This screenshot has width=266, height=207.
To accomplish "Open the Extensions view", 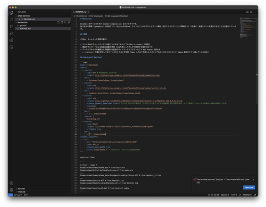I will pos(11,40).
